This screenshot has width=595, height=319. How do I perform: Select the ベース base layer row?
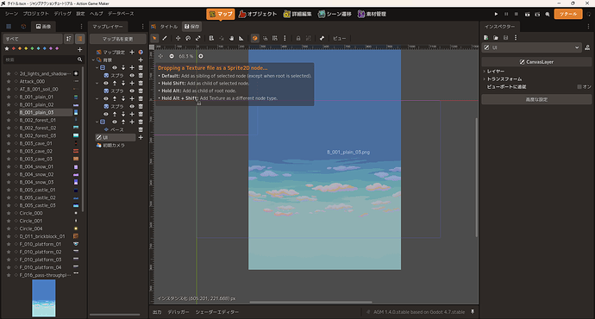(x=114, y=129)
